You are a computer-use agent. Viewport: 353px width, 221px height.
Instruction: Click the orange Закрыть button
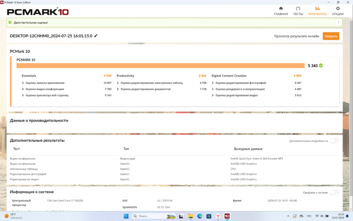[x=331, y=36]
